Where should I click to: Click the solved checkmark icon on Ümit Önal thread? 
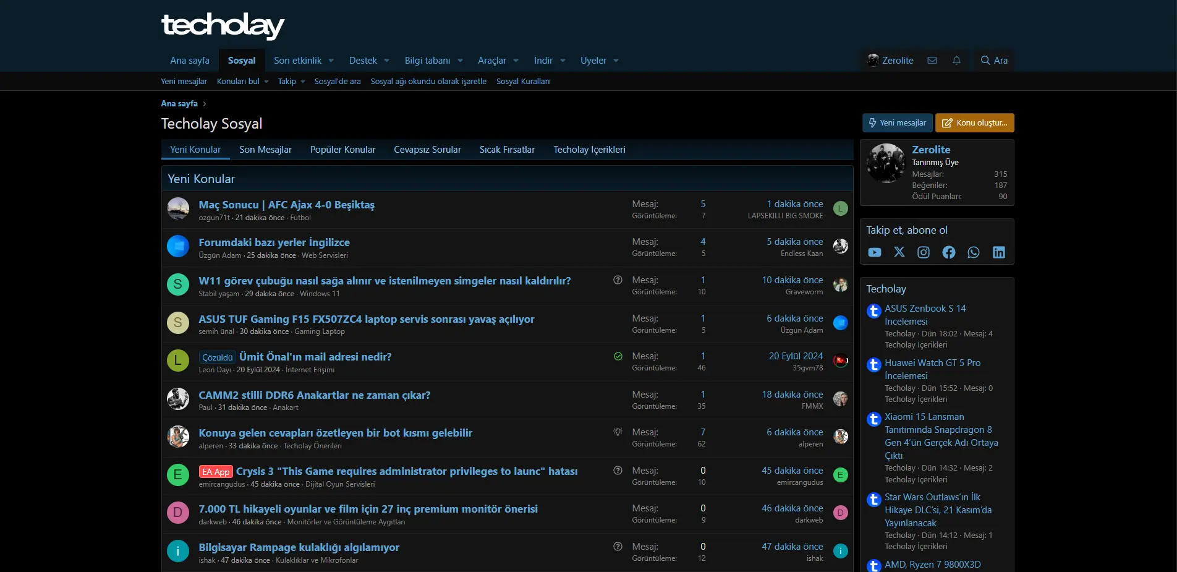pyautogui.click(x=618, y=356)
